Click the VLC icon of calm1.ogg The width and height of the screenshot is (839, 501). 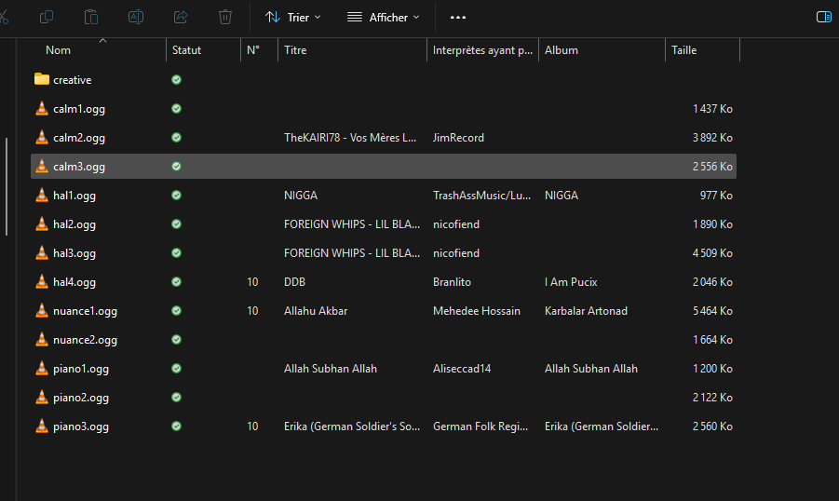tap(41, 109)
